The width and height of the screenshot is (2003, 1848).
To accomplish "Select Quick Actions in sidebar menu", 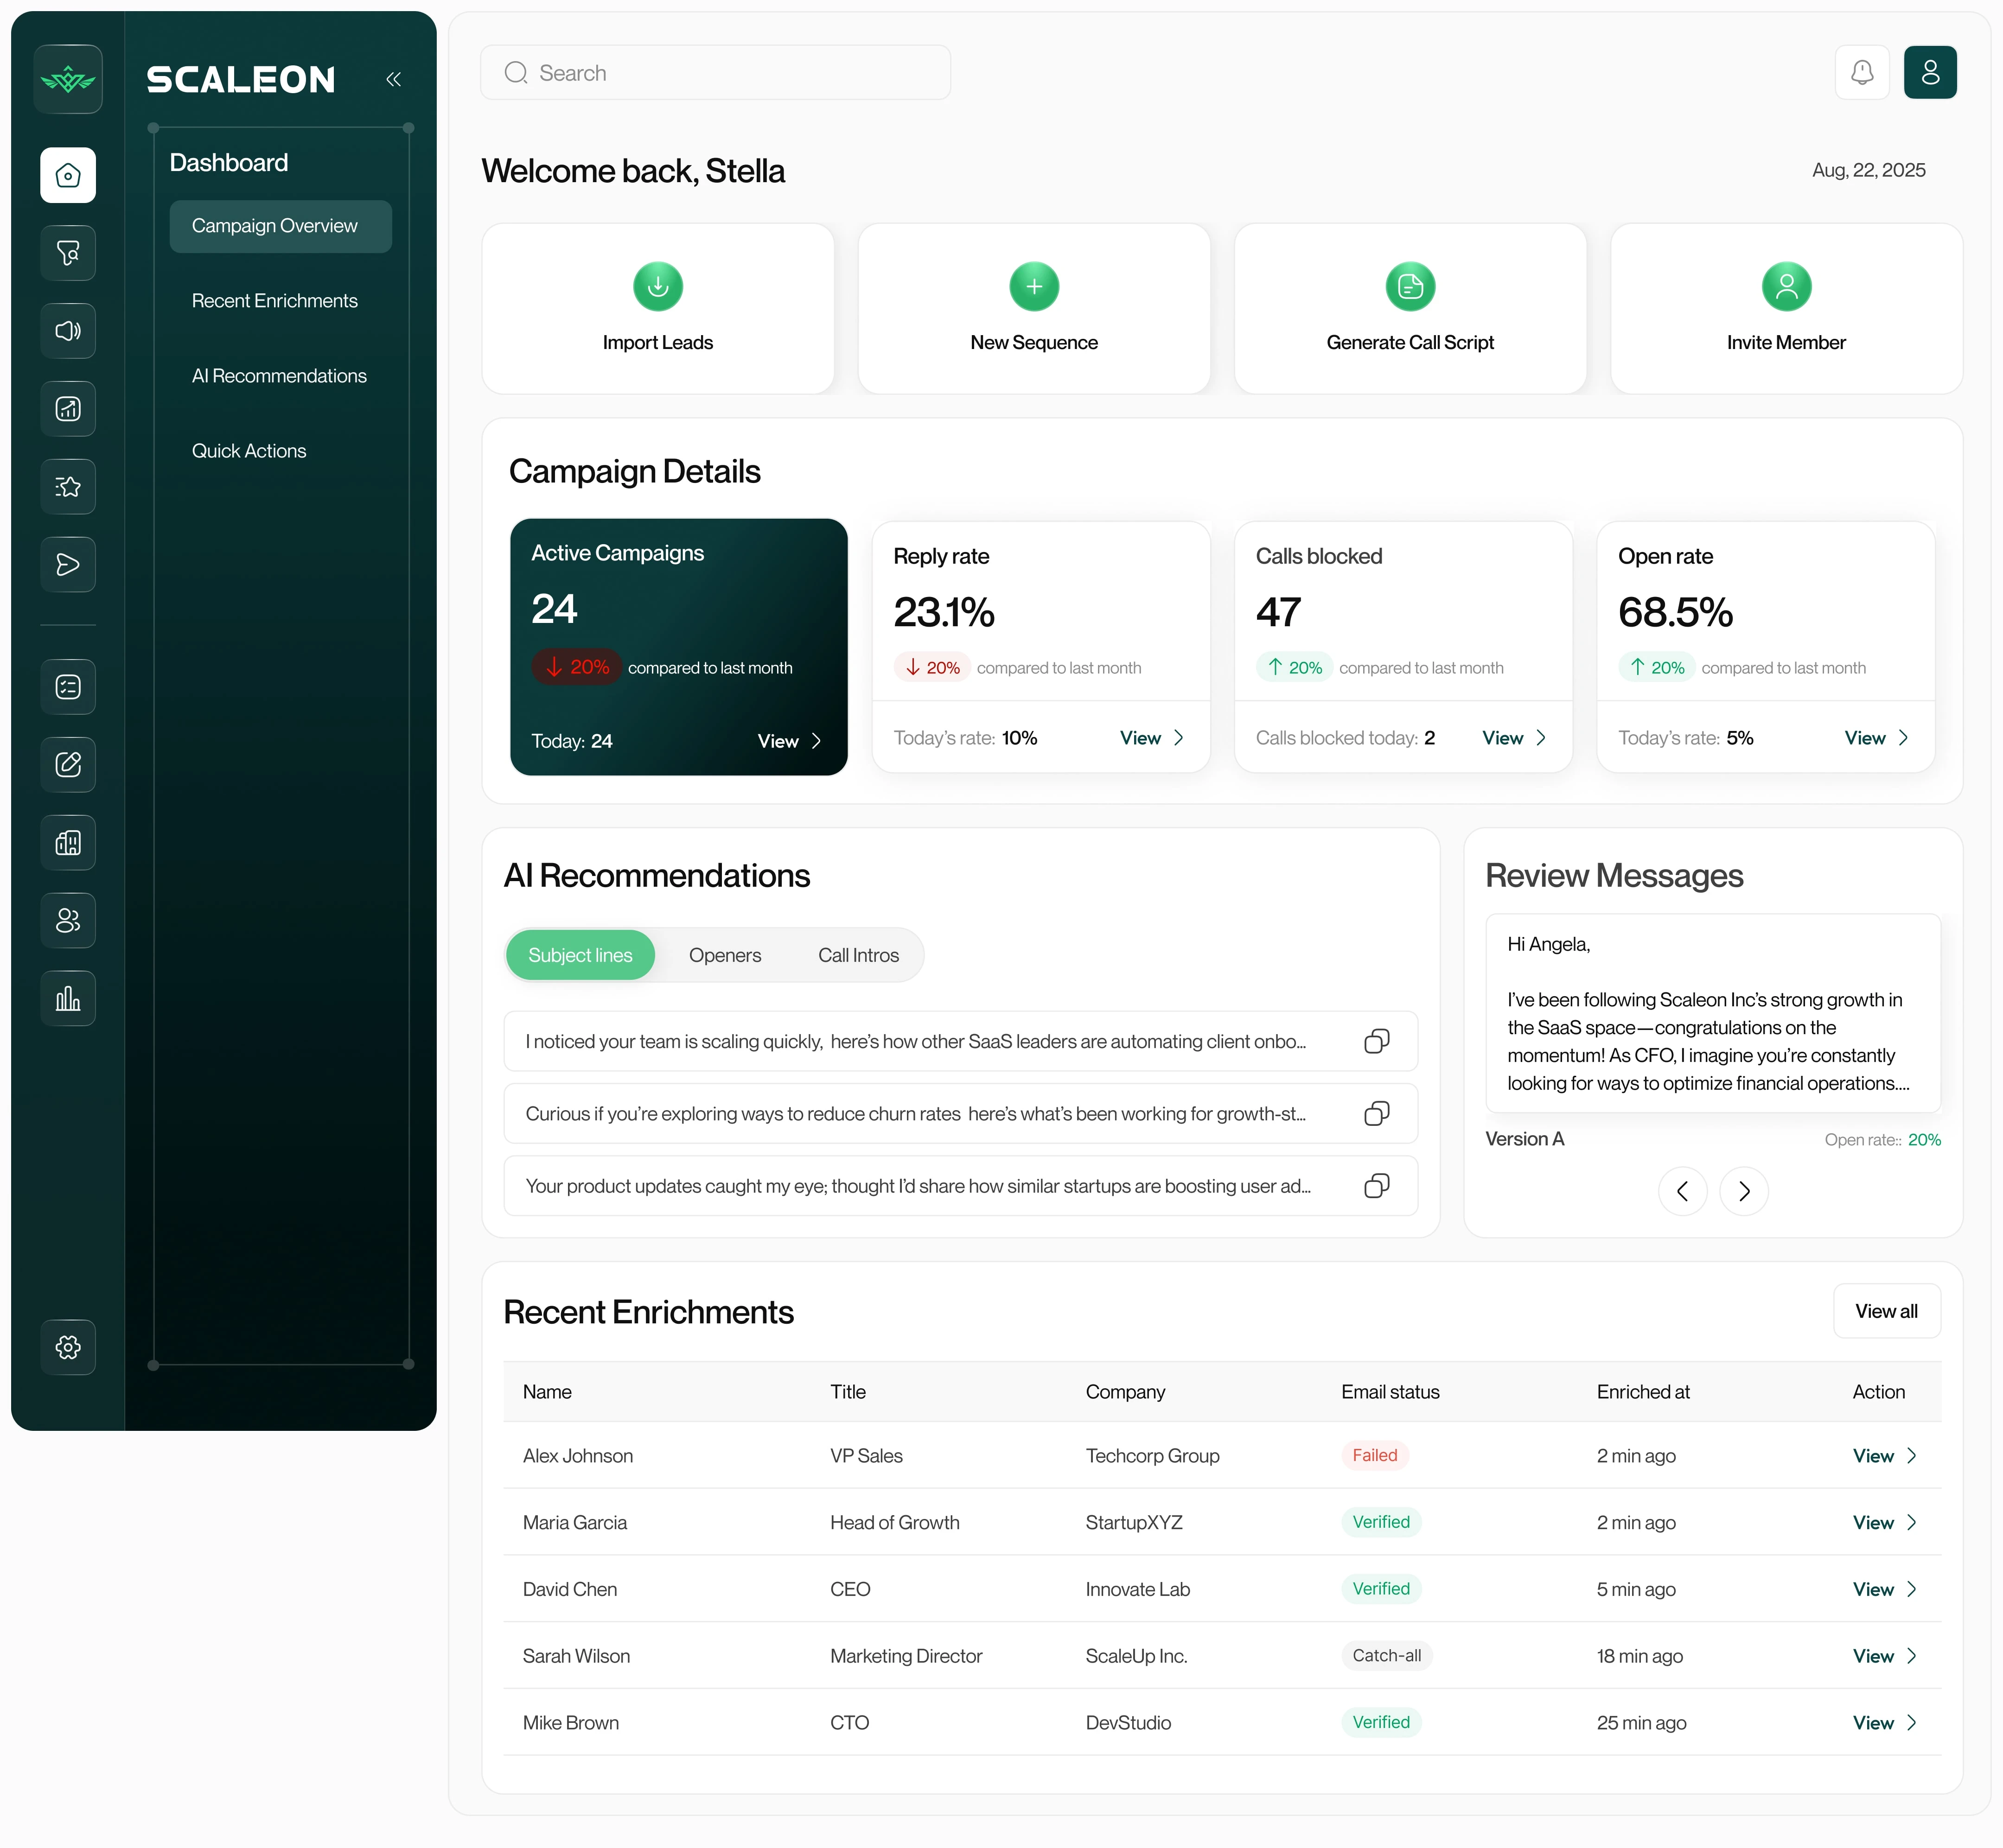I will [x=249, y=451].
